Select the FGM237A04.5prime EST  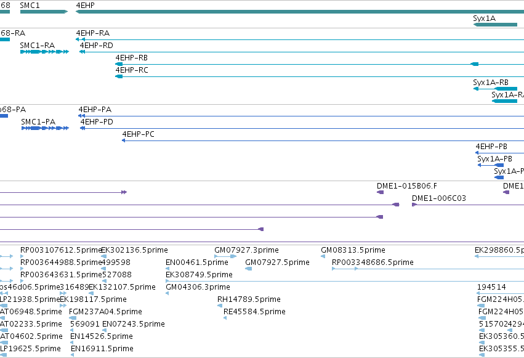coord(73,318)
